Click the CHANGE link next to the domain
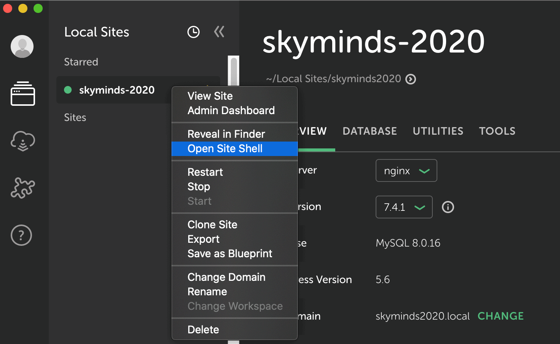 500,316
